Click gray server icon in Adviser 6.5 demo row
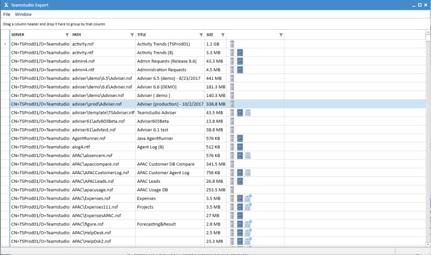Image resolution: width=431 pixels, height=255 pixels. click(x=232, y=78)
